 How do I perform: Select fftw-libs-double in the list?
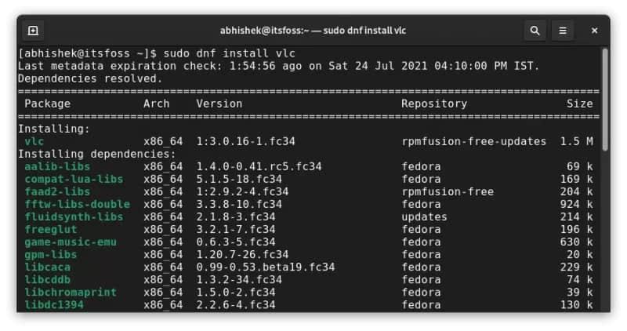click(x=77, y=204)
